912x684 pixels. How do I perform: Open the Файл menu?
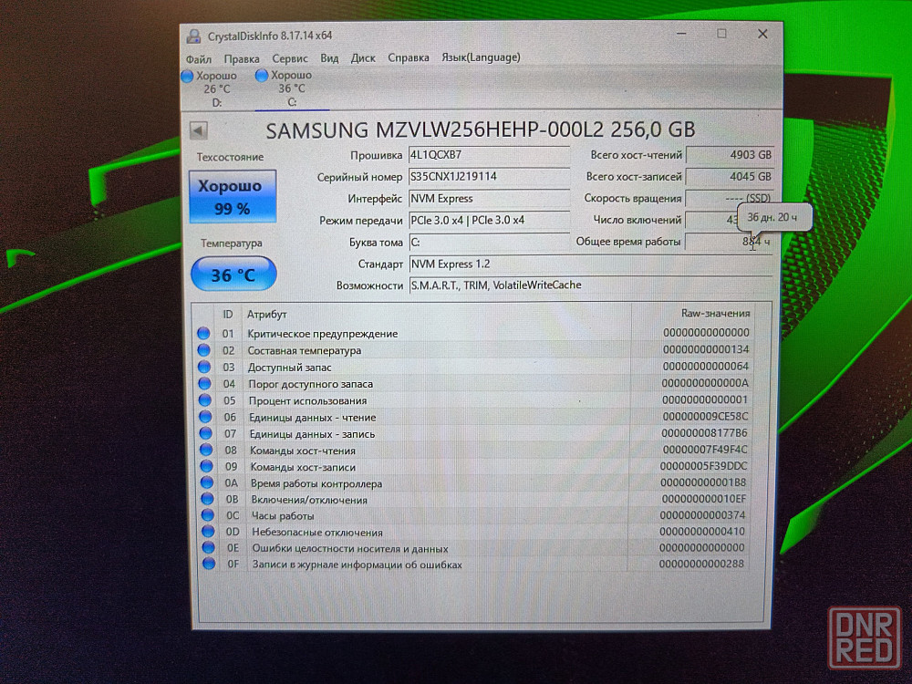point(198,57)
